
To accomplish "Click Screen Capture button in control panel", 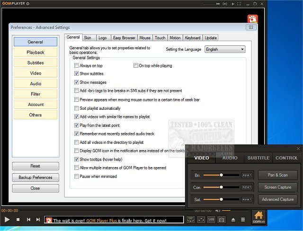I will [x=278, y=187].
